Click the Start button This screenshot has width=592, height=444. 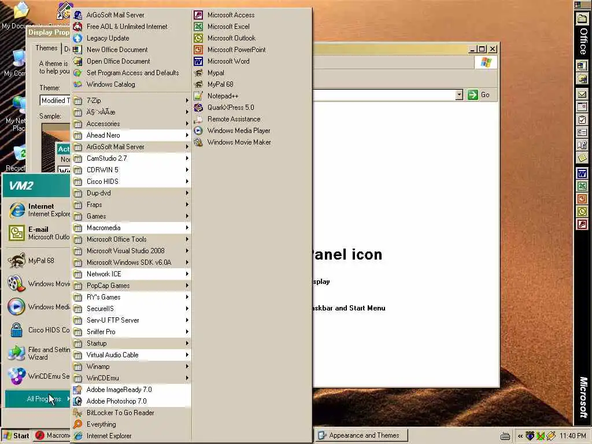pyautogui.click(x=17, y=435)
